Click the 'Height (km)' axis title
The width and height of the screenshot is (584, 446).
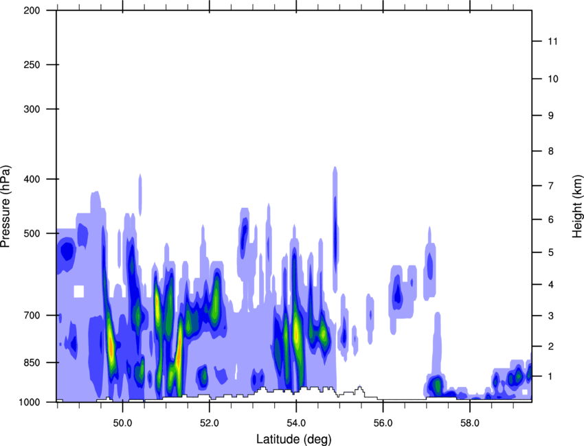(577, 206)
